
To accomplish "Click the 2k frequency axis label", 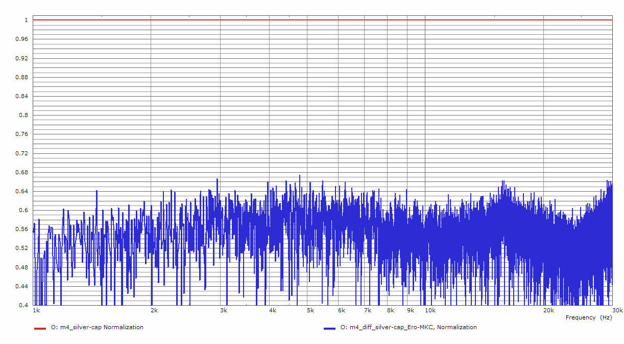I will tap(154, 310).
